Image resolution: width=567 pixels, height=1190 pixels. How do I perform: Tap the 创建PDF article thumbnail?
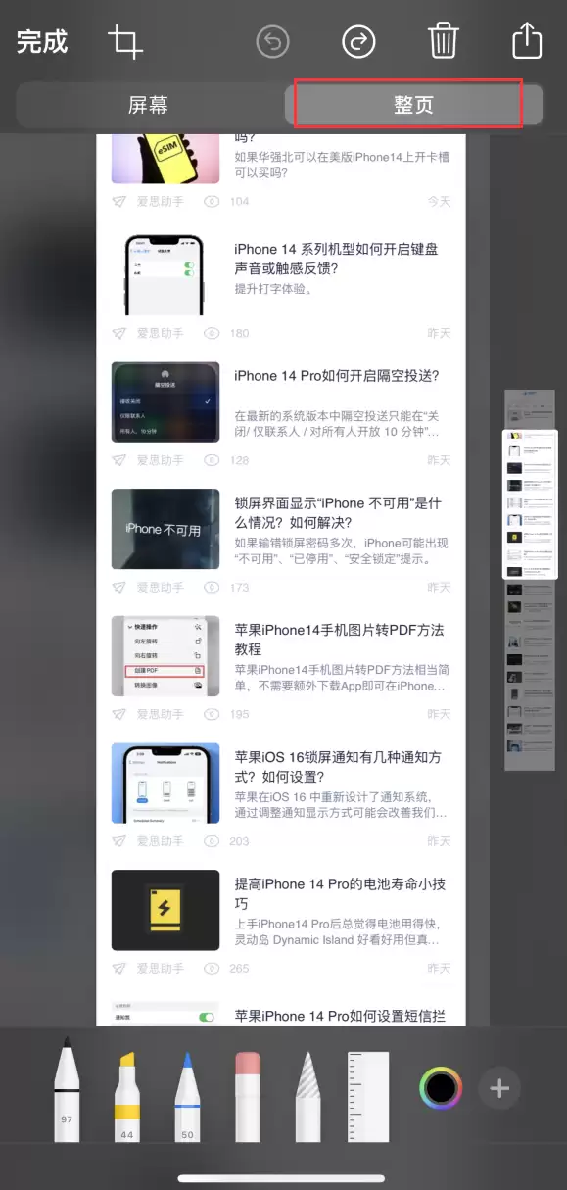pyautogui.click(x=165, y=655)
